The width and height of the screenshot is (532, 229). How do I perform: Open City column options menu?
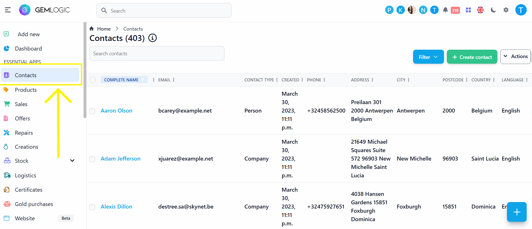pos(409,80)
